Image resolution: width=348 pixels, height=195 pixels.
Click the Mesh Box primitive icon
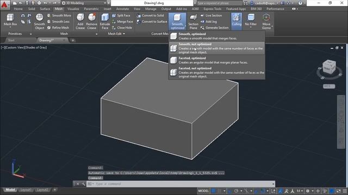click(10, 18)
